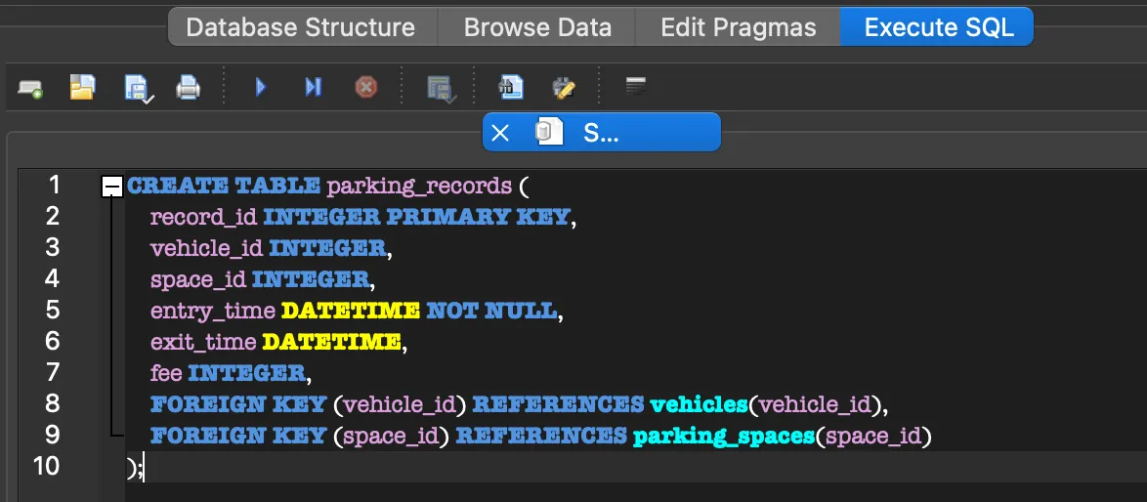Select the Execute SQL tab
Screen dimensions: 1147x502
[x=939, y=27]
